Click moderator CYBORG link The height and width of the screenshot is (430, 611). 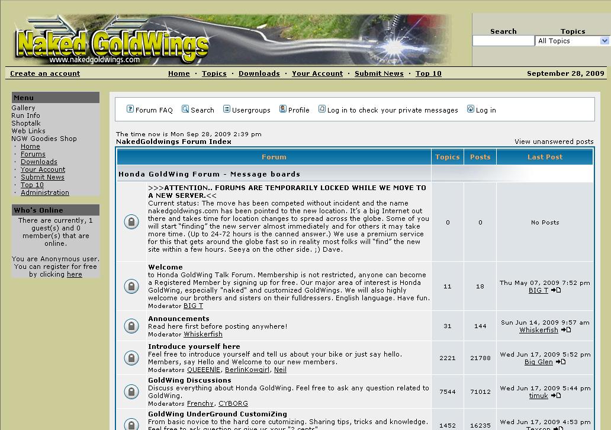[x=233, y=403]
